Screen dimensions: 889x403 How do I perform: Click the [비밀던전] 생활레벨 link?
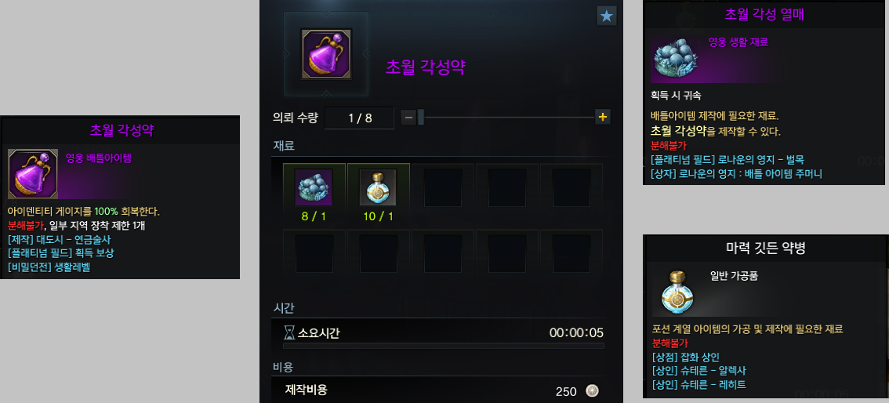click(49, 267)
